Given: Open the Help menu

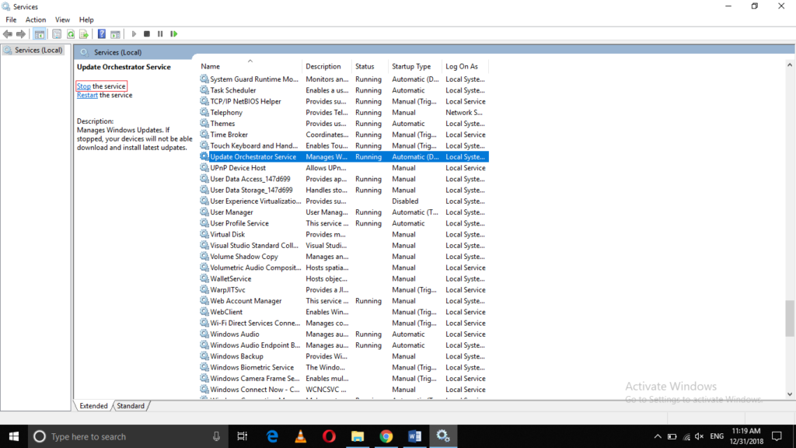Looking at the screenshot, I should click(86, 19).
